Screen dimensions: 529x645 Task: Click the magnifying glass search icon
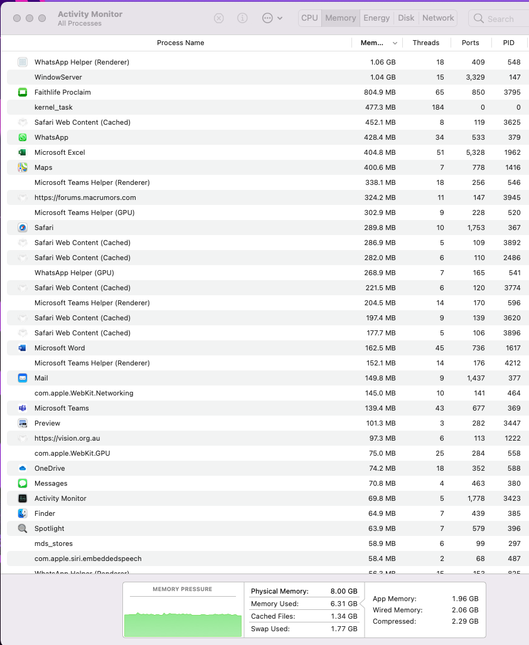pyautogui.click(x=478, y=19)
